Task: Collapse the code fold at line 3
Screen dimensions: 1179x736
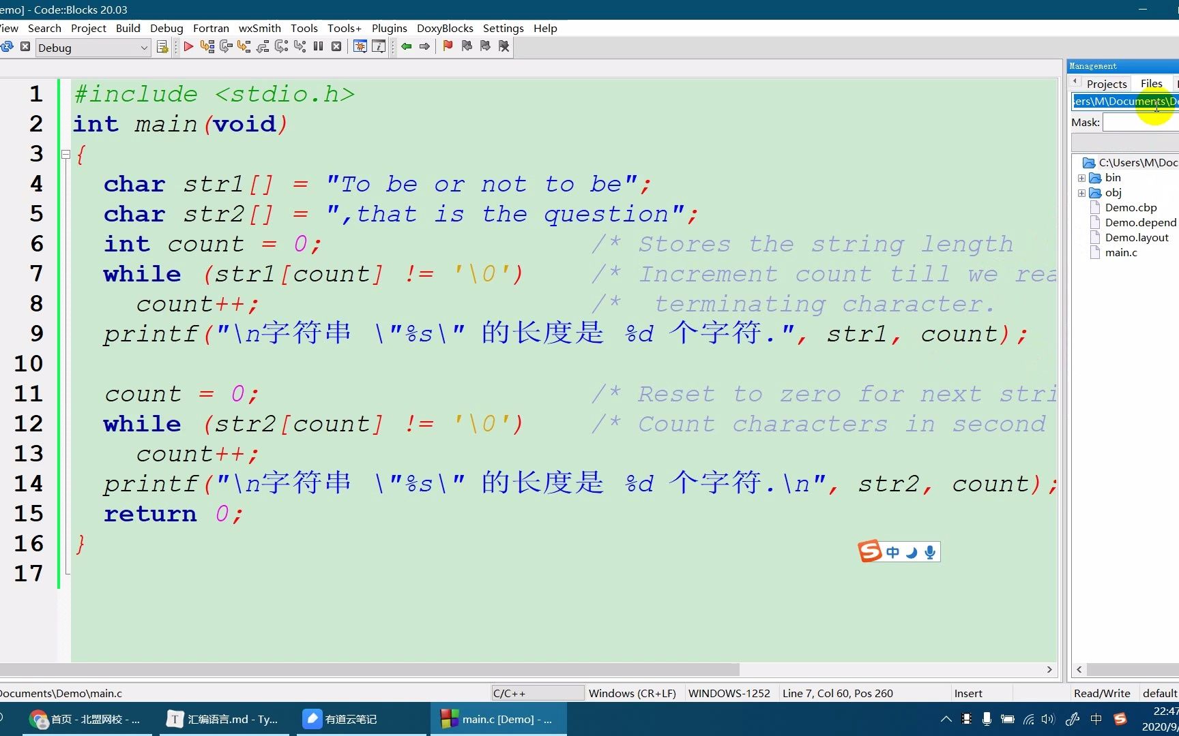Action: 66,155
